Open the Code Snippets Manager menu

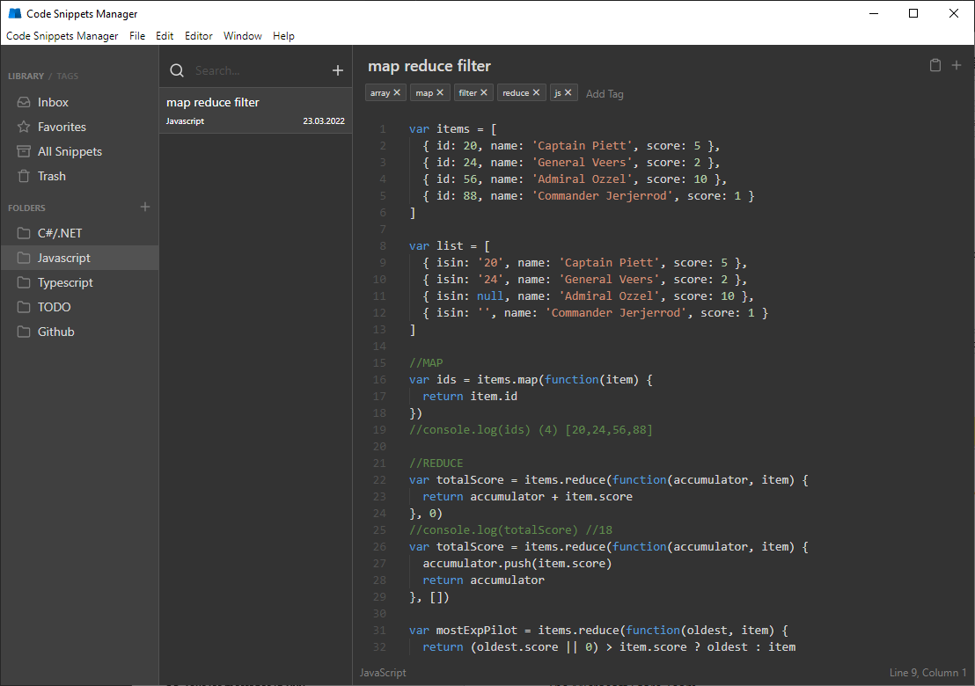(x=62, y=36)
